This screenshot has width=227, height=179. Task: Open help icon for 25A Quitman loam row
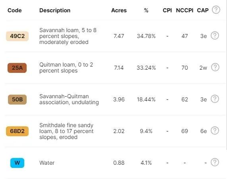tap(215, 67)
